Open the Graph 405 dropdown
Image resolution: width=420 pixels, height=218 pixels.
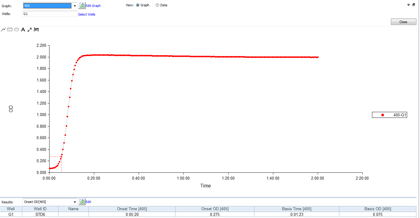click(x=75, y=6)
